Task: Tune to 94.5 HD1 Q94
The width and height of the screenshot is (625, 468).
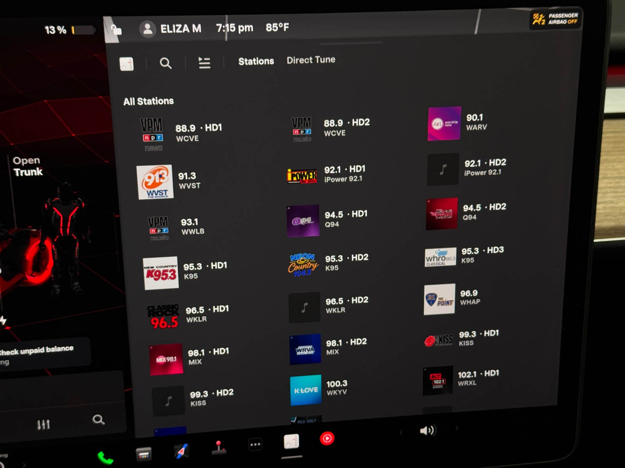Action: [x=327, y=220]
